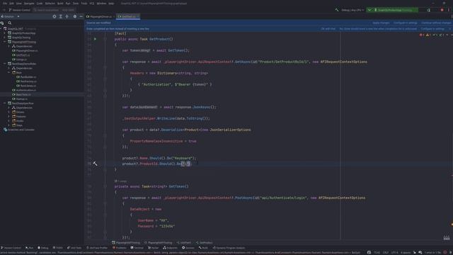The image size is (453, 255).
Task: Click Expand All icon in Solution panel
Action: pyautogui.click(x=61, y=16)
